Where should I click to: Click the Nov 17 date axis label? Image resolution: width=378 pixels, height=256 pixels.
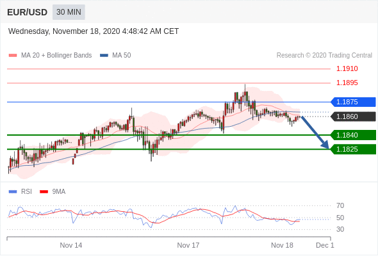188,245
